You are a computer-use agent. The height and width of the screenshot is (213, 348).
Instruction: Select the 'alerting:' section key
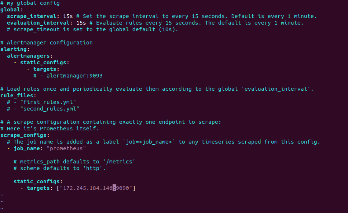[15, 49]
